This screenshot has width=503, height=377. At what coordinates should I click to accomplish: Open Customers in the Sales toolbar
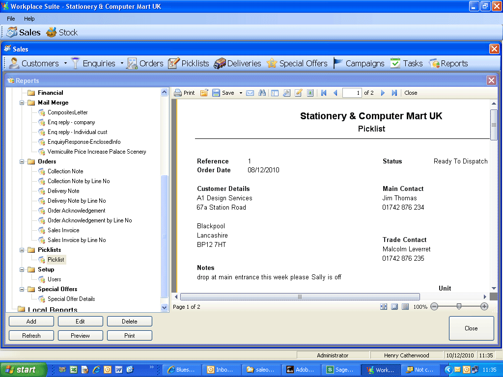pos(34,63)
